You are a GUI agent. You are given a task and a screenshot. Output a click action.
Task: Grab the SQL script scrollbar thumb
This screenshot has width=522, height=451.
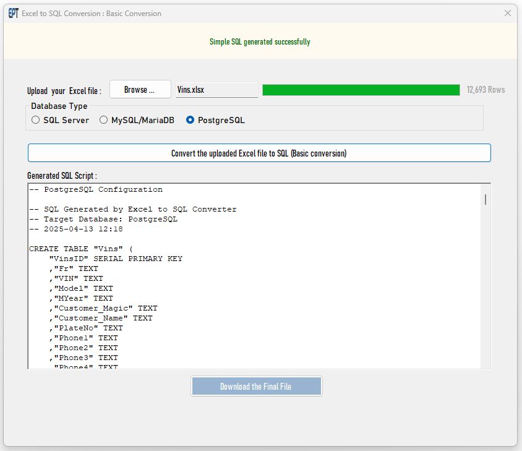tap(485, 199)
